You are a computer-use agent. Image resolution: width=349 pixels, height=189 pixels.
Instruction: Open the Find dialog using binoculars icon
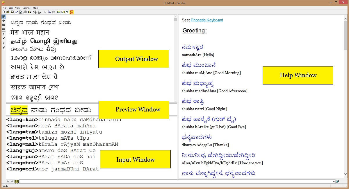[29, 12]
